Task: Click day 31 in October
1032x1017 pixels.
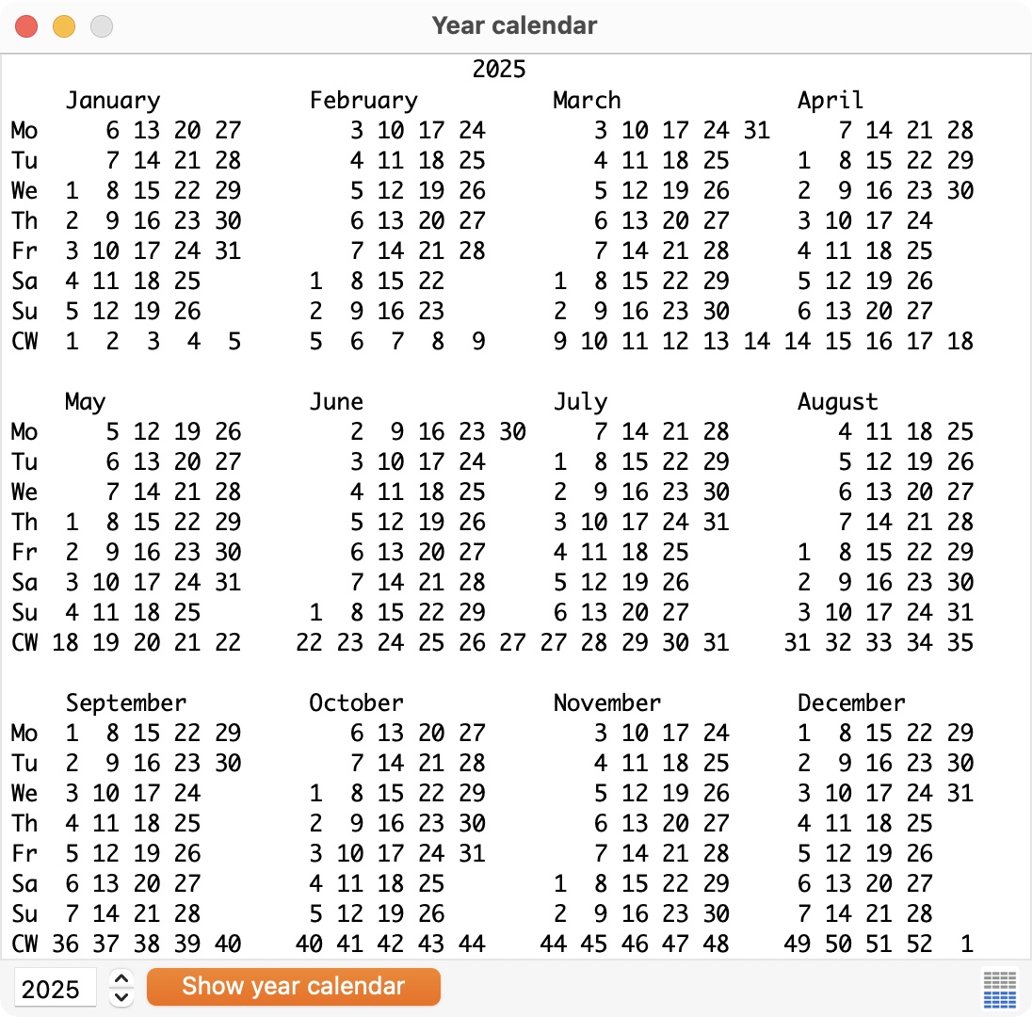Action: point(472,854)
